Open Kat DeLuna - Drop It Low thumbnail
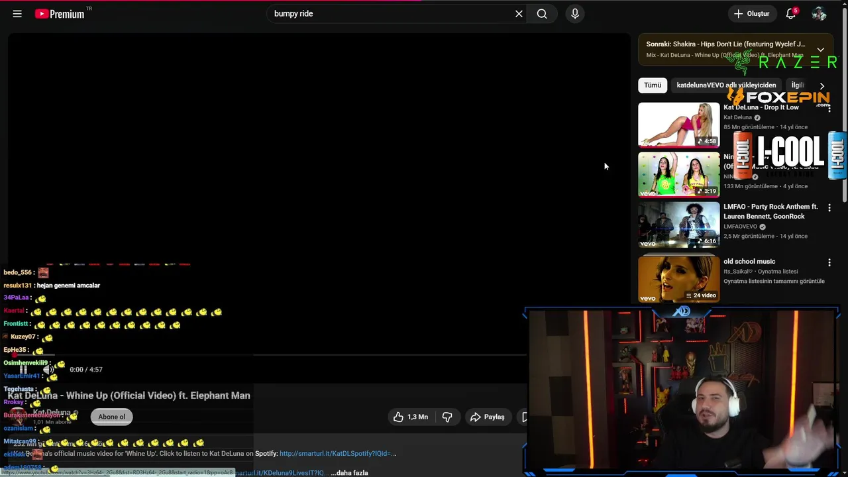Image resolution: width=848 pixels, height=477 pixels. pyautogui.click(x=678, y=125)
